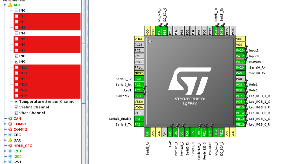Click the HDMI_CEC error icon

coord(10,146)
